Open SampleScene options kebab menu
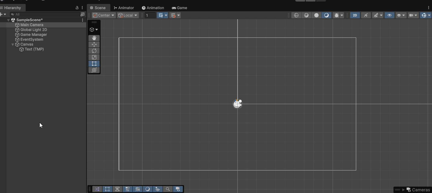The height and width of the screenshot is (193, 432). 83,20
